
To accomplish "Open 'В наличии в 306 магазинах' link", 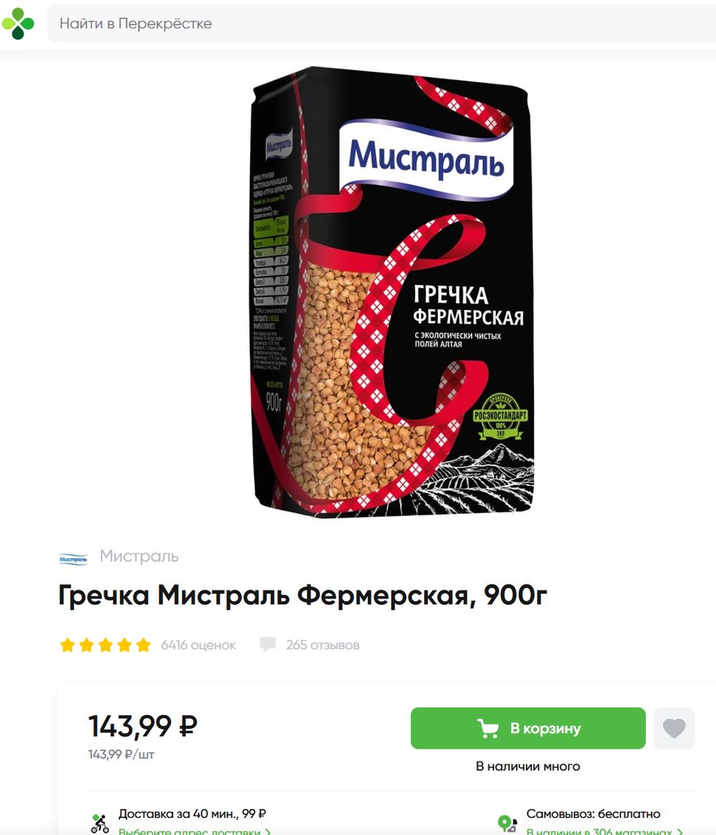I will [599, 831].
